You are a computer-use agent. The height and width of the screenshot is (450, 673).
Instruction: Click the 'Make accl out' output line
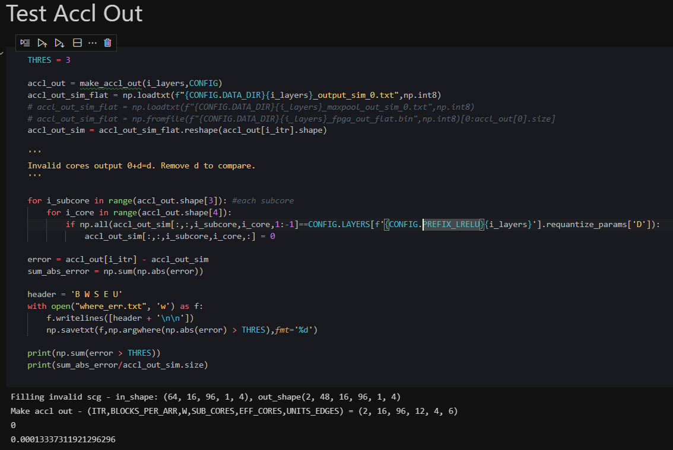(x=234, y=411)
